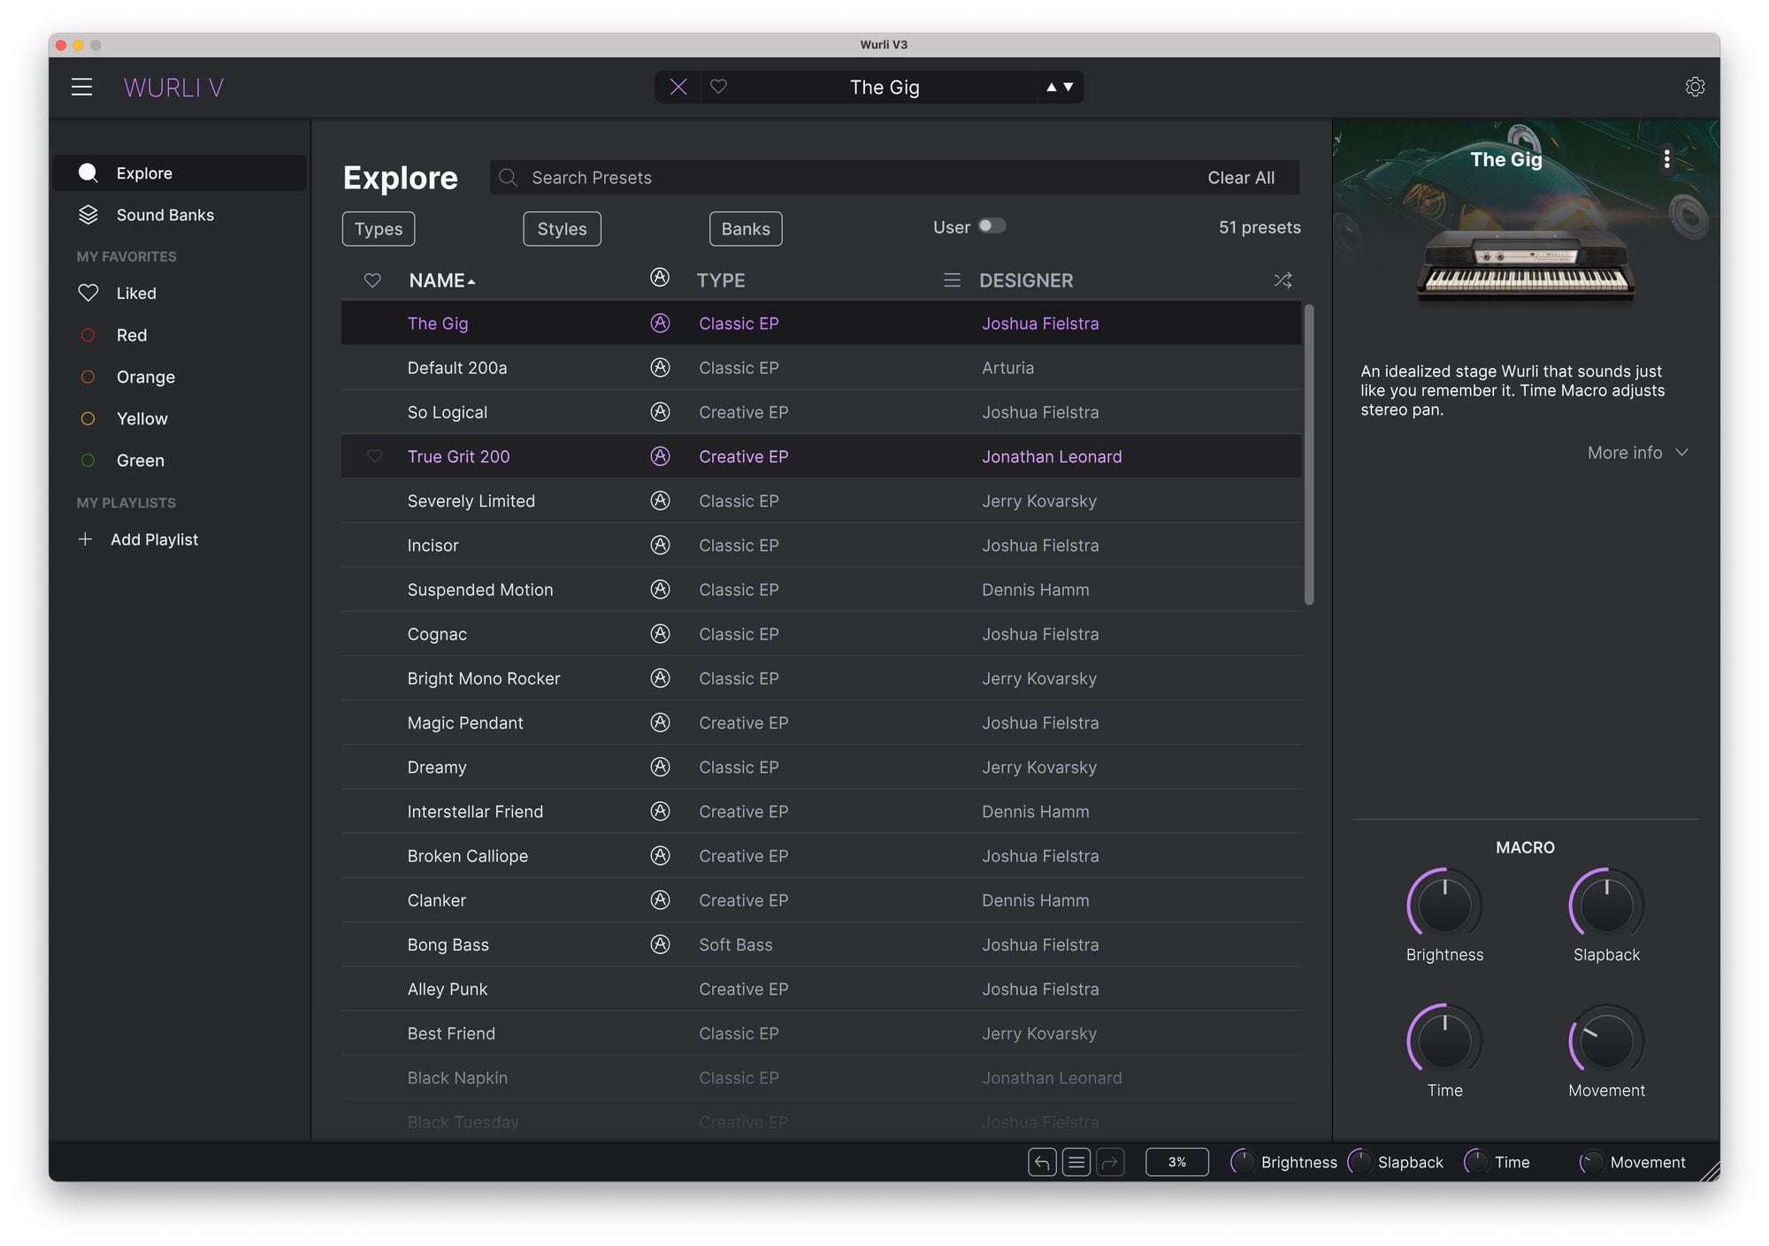
Task: Open settings gear icon
Action: (x=1694, y=87)
